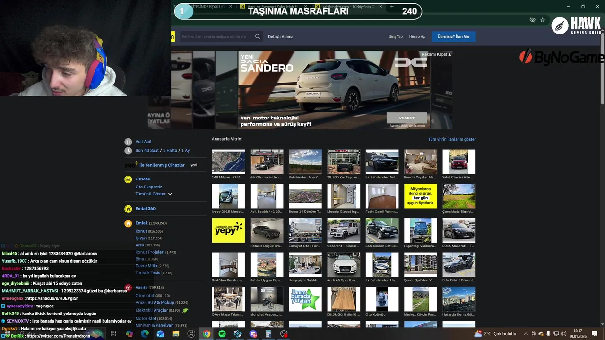Filter listings by 1 Ay
Screen dimensions: 605x340
[x=185, y=151]
